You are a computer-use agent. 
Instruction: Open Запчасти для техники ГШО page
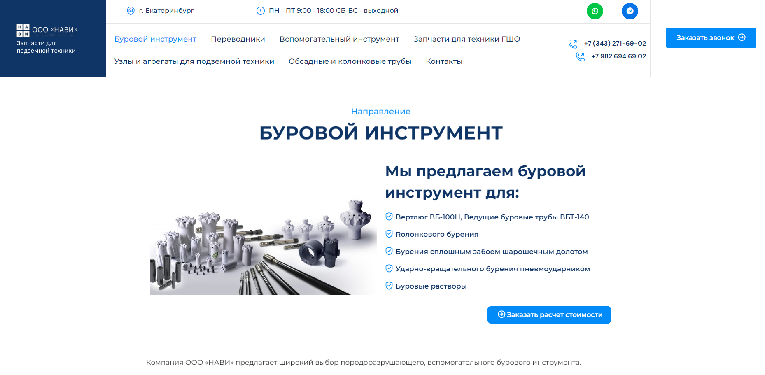pos(466,39)
